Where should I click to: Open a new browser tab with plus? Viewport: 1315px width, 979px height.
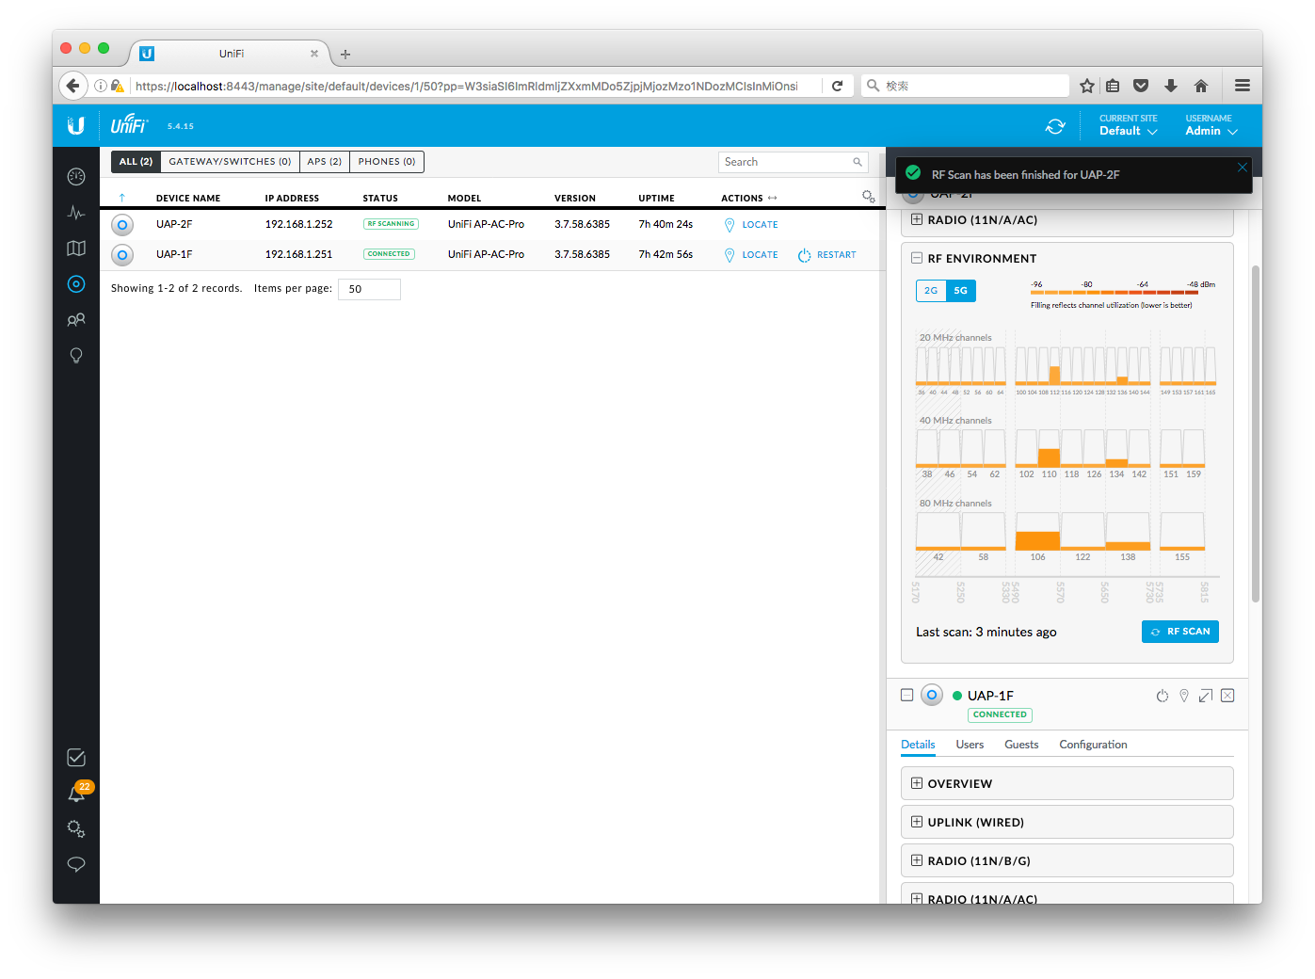coord(345,55)
